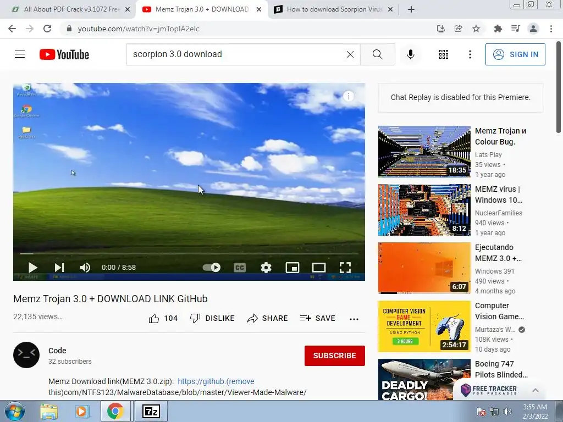Open the YouTube apps grid
563x422 pixels.
click(444, 54)
